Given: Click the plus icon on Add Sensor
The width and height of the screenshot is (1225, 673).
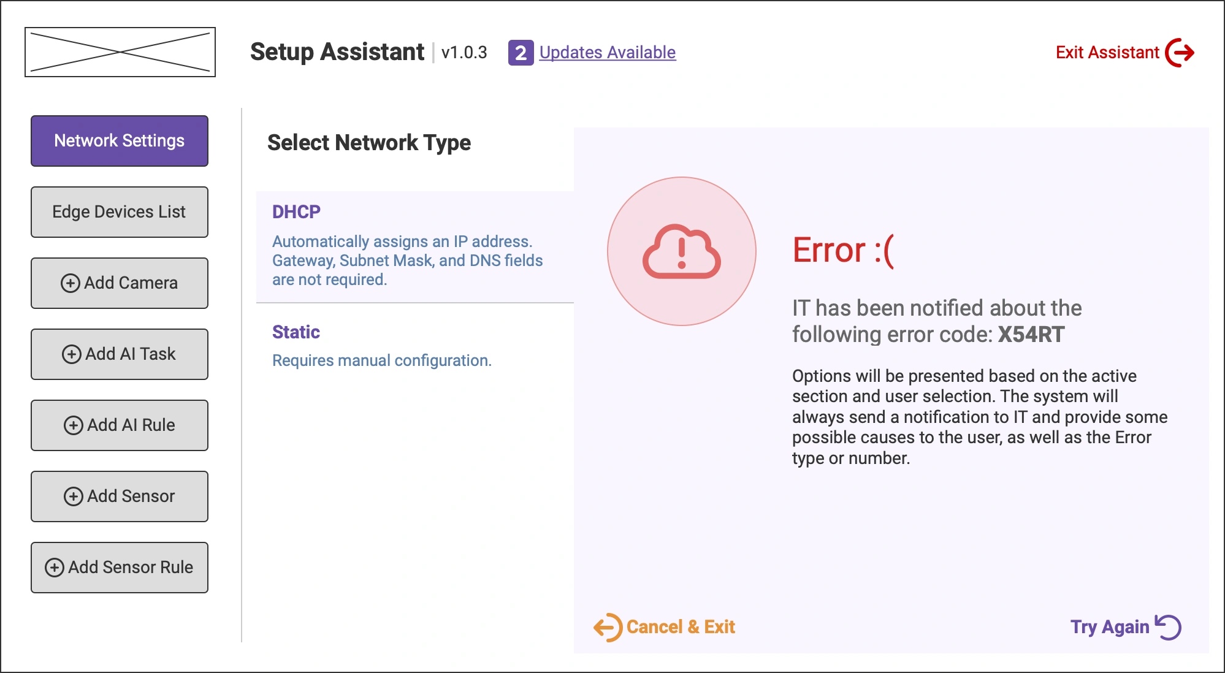Looking at the screenshot, I should [x=74, y=496].
